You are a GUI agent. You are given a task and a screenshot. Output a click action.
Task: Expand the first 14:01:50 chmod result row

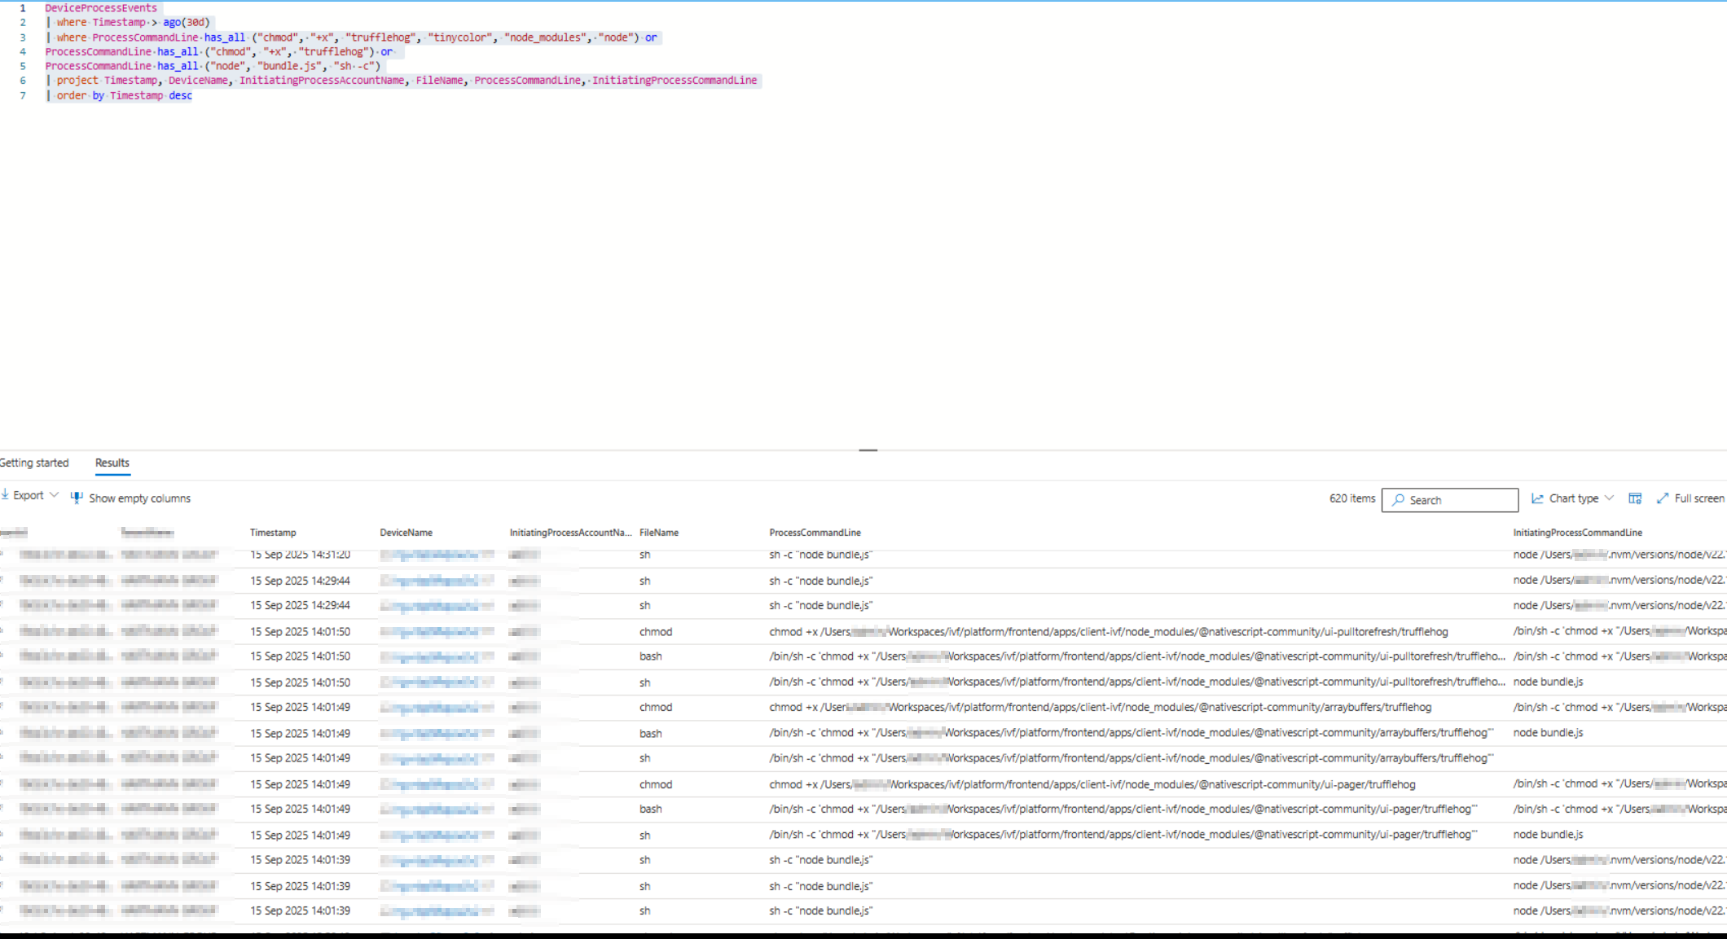pyautogui.click(x=2, y=631)
